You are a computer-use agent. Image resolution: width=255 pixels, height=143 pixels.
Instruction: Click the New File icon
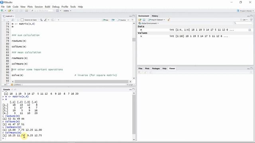2,11
